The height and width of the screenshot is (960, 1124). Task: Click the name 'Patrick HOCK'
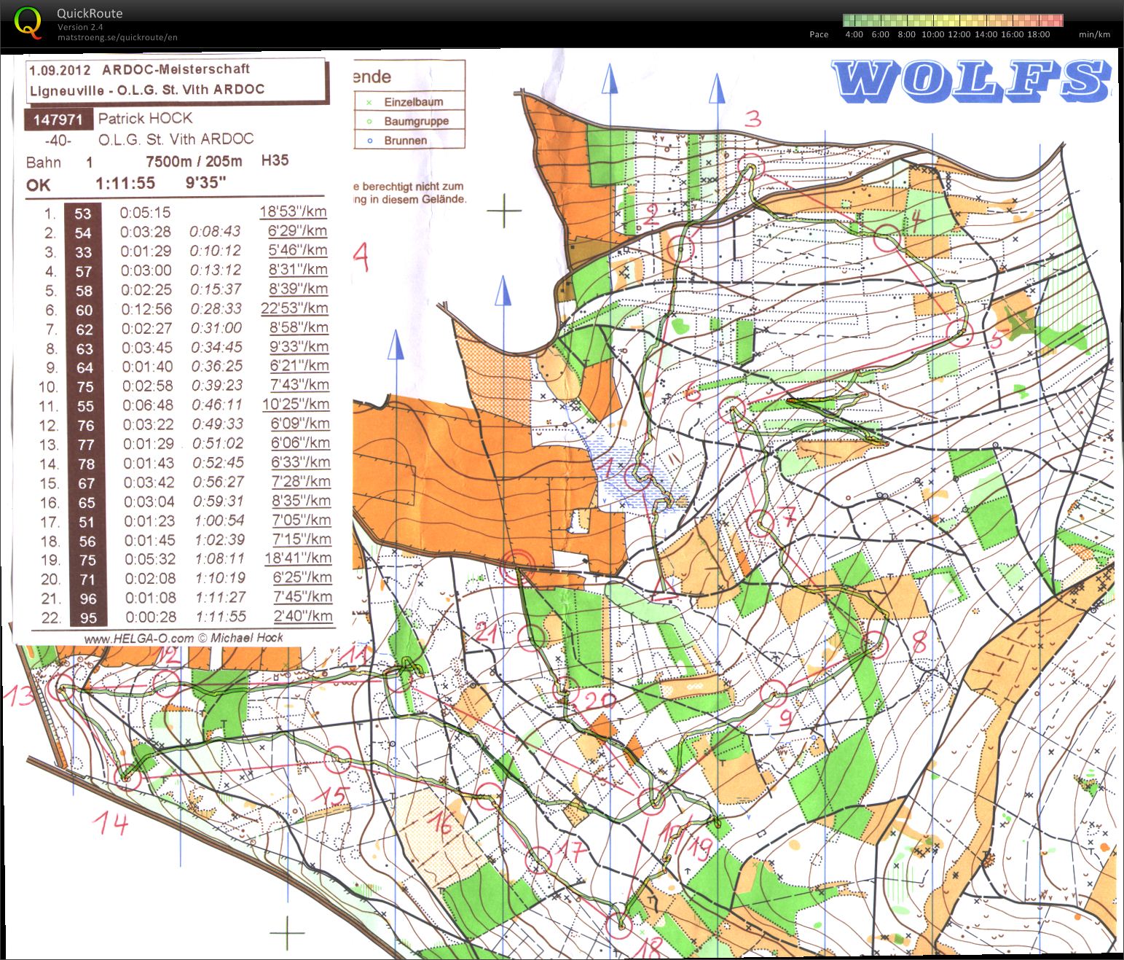[146, 118]
